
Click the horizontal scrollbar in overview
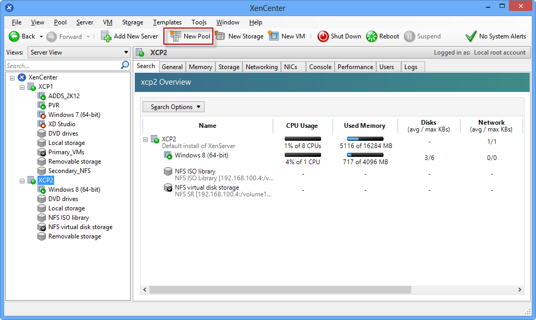333,290
